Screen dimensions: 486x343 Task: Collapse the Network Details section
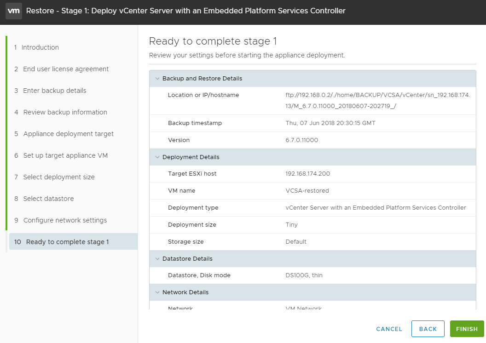point(157,292)
